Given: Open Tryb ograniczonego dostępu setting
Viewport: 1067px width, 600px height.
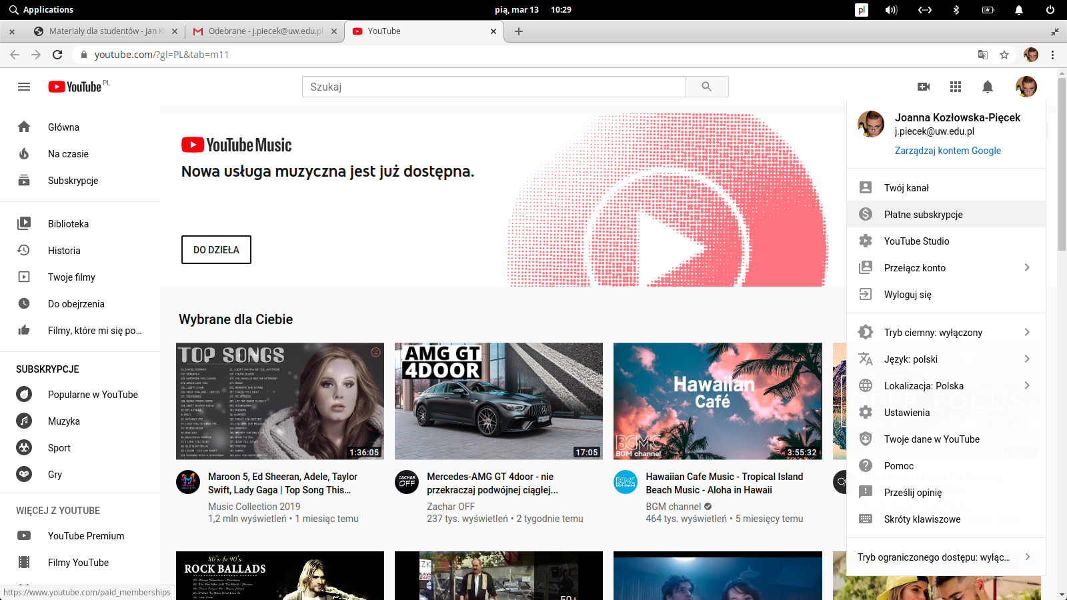Looking at the screenshot, I should coord(946,557).
